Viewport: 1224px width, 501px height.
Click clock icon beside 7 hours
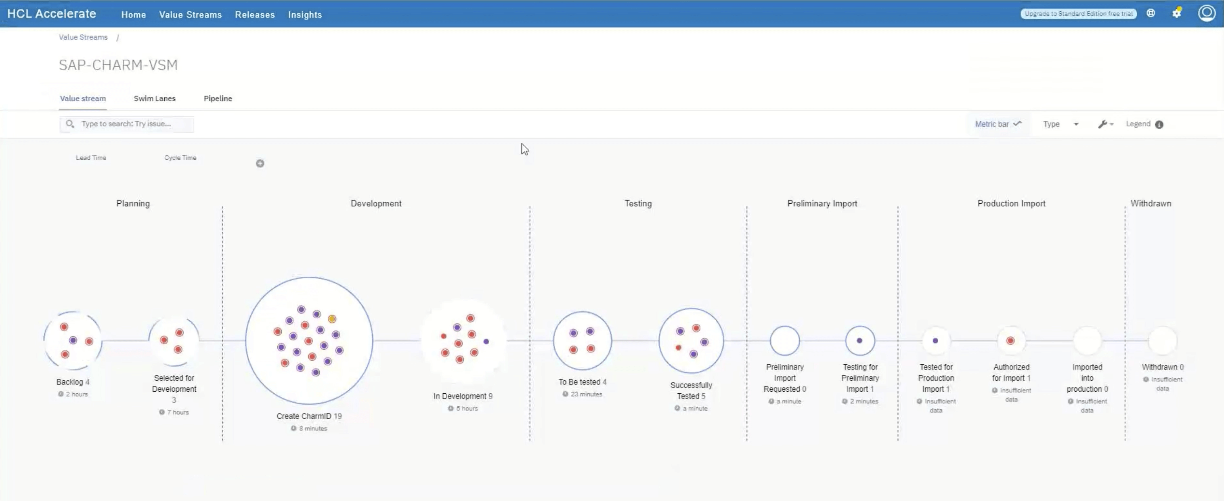click(162, 412)
